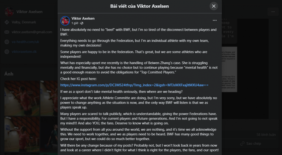Close the Viktor Axelsen post dialog
The image size is (282, 155).
214,6
